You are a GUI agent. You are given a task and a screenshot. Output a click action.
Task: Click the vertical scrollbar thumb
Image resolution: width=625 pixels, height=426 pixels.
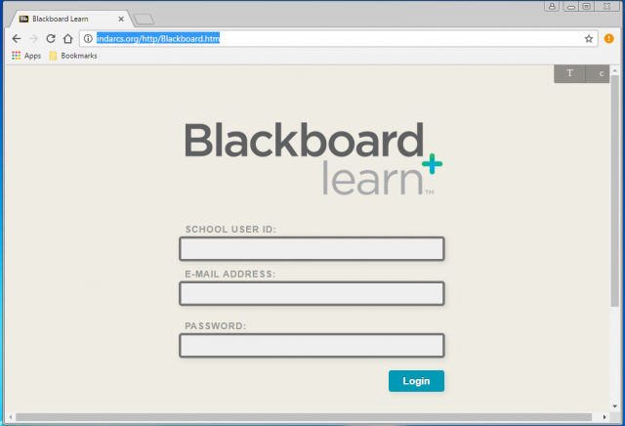(615, 191)
